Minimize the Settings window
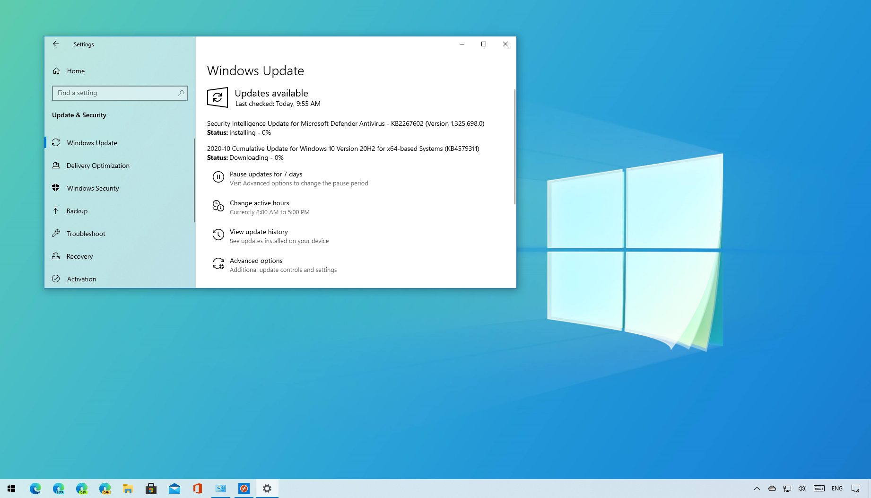The width and height of the screenshot is (871, 498). (462, 44)
